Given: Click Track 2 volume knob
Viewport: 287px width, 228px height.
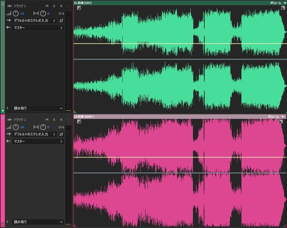Looking at the screenshot, I should 16,127.
